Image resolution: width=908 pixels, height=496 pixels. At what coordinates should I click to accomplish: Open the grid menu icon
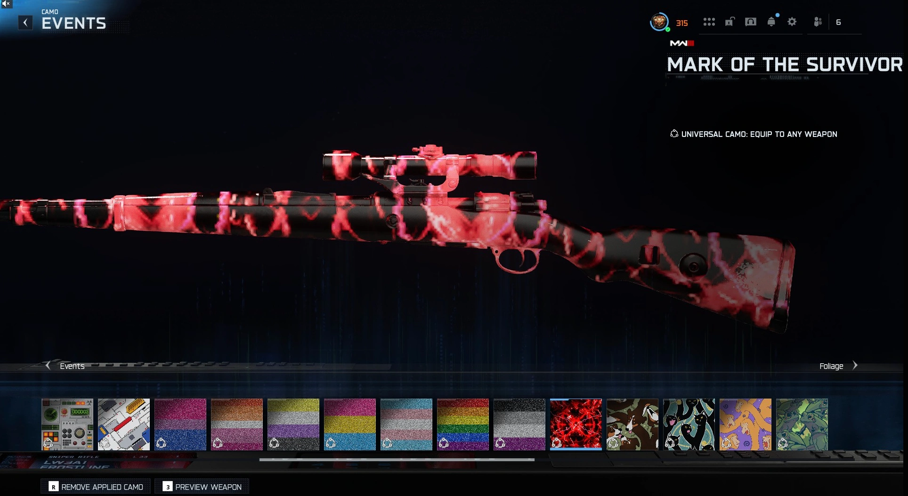click(709, 22)
